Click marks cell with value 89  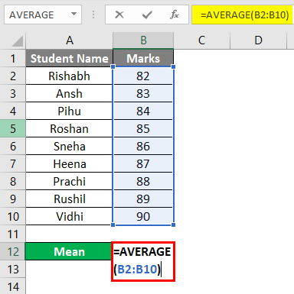143,199
